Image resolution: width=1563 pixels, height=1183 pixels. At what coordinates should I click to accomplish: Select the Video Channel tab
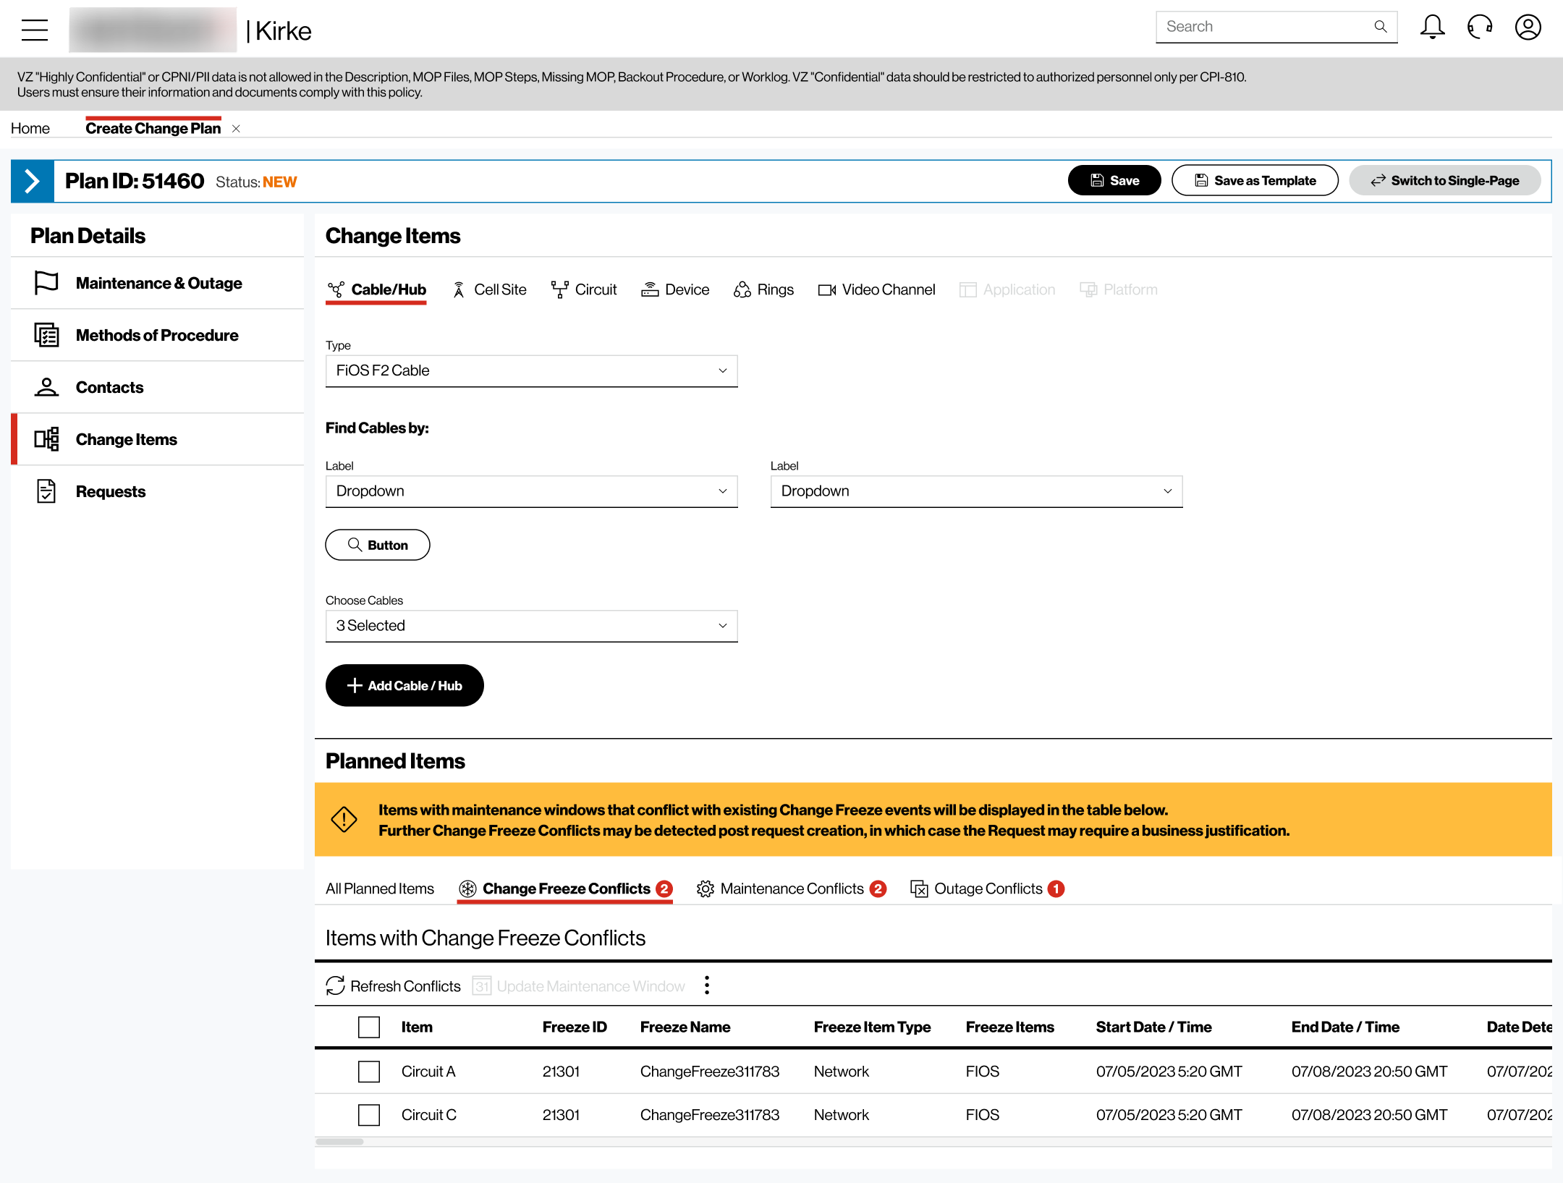876,289
